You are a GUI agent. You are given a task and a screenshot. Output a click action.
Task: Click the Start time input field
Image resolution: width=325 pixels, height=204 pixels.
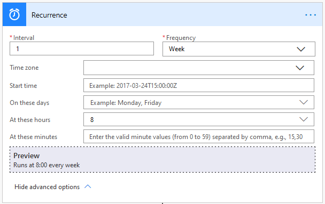pos(199,85)
